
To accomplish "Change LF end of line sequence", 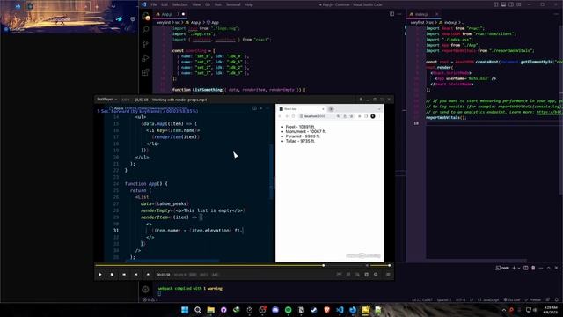I will tap(472, 299).
